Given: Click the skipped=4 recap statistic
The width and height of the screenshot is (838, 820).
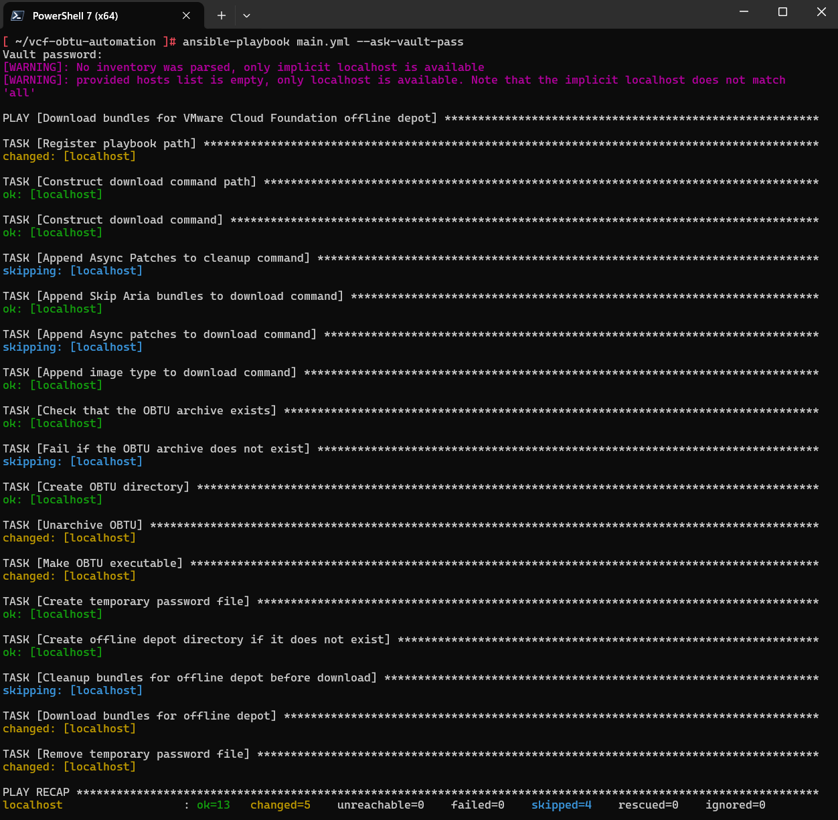Looking at the screenshot, I should coord(561,805).
